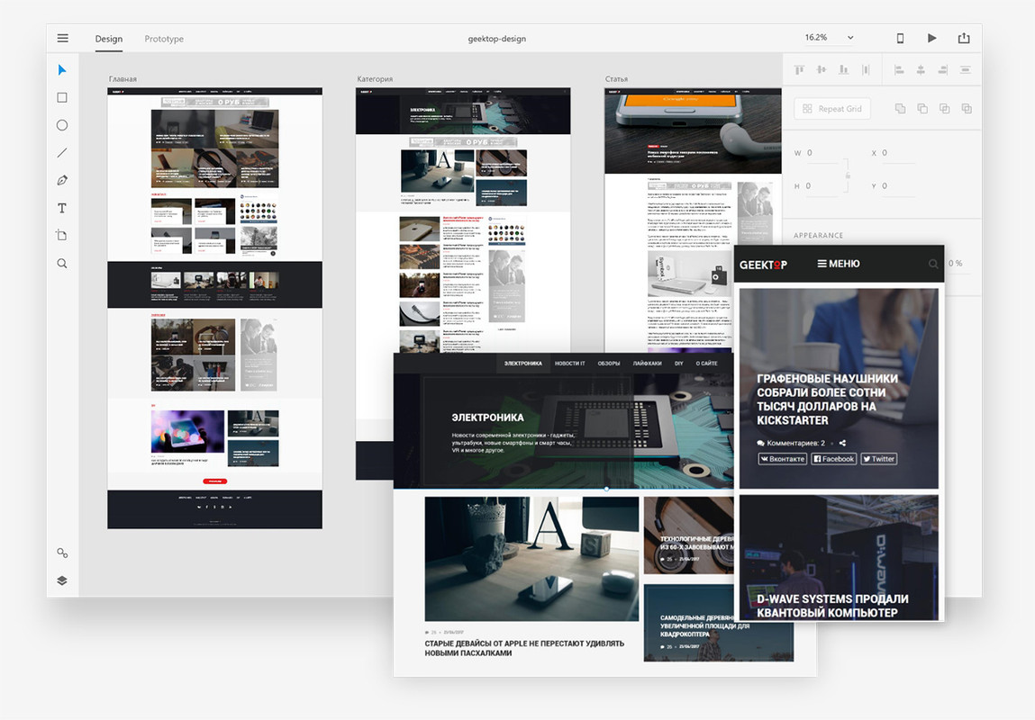Screen dimensions: 1035x720
Task: Activate the Pen tool
Action: coord(62,180)
